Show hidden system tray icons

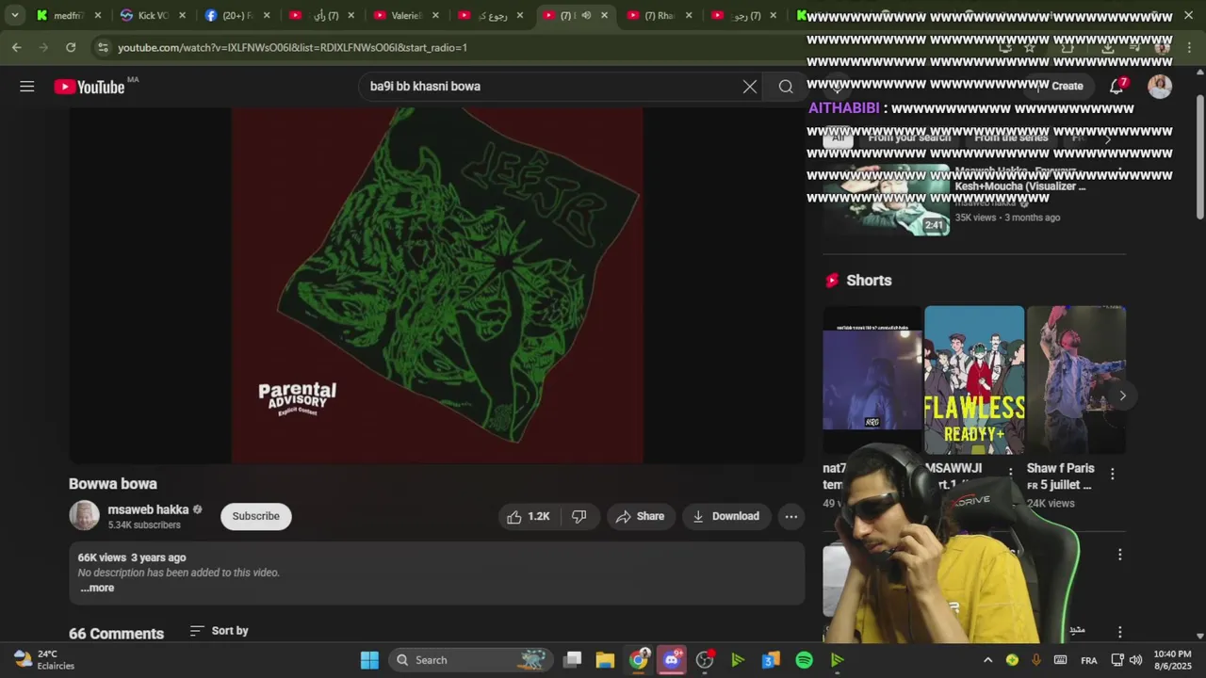pos(987,660)
